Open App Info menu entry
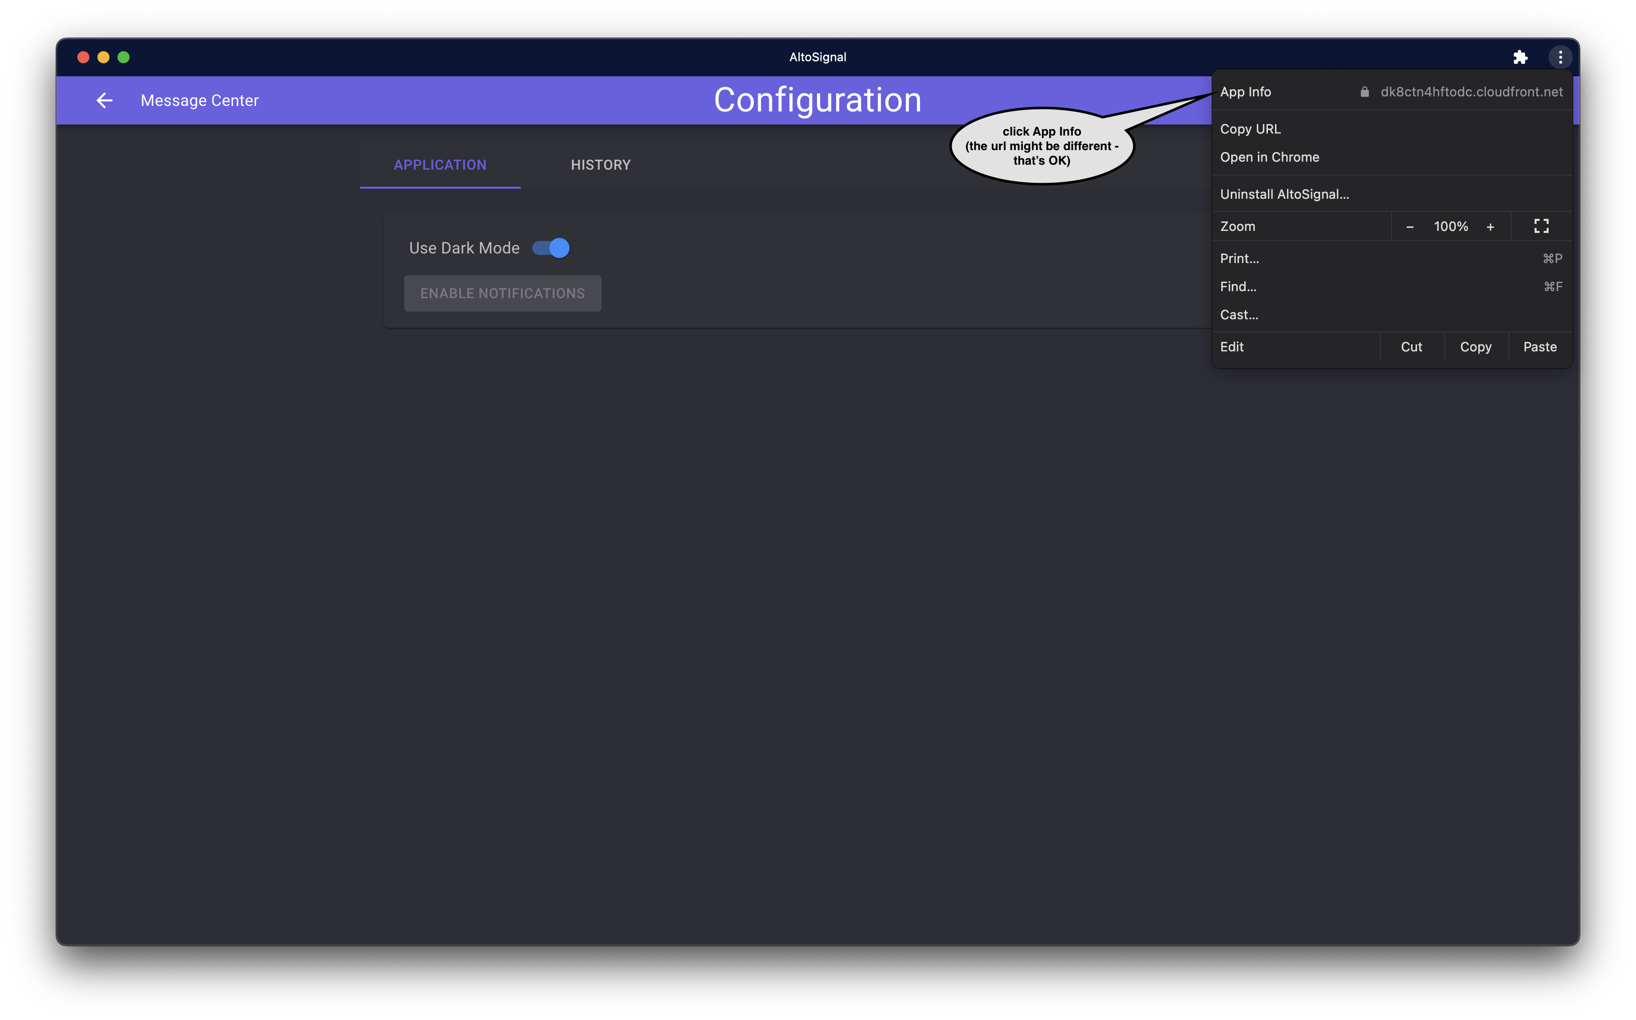Screen dimensions: 1636x1020 pos(1245,92)
